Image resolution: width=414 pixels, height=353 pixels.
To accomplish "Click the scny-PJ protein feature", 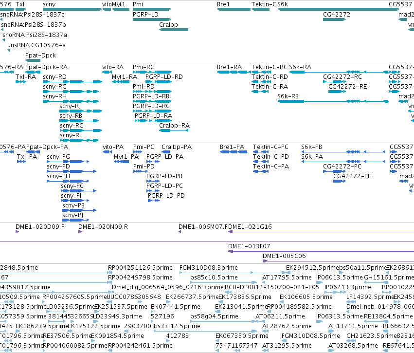I will (x=75, y=220).
